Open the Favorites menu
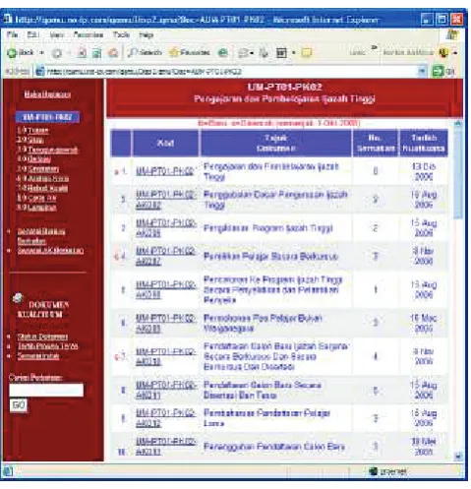This screenshot has height=489, width=471. [88, 34]
